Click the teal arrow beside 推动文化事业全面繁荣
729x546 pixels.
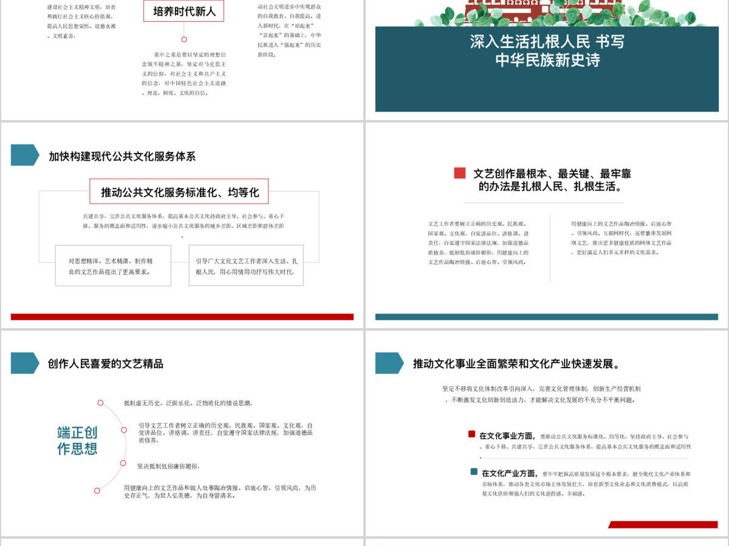coord(389,363)
